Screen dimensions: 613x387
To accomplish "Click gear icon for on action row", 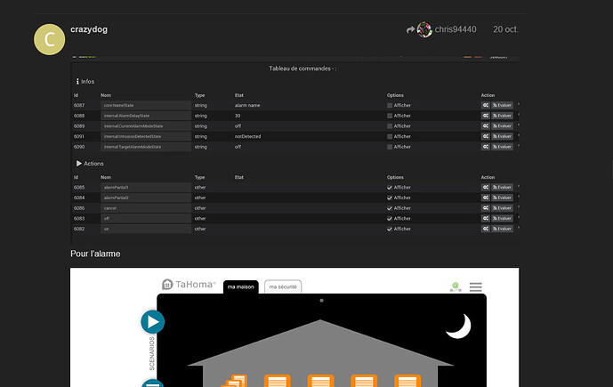I will (485, 229).
